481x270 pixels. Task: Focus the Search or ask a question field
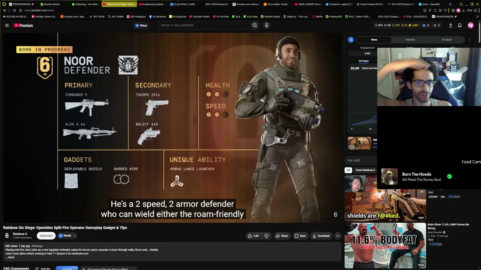tap(205, 25)
